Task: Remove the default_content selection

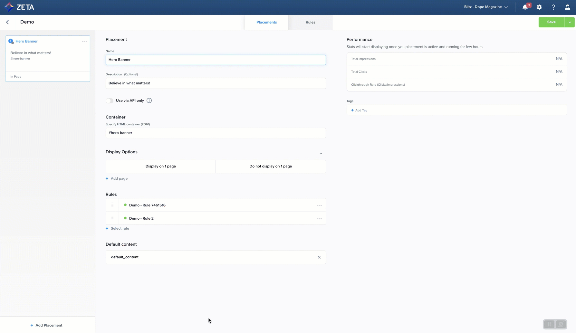Action: click(x=319, y=257)
